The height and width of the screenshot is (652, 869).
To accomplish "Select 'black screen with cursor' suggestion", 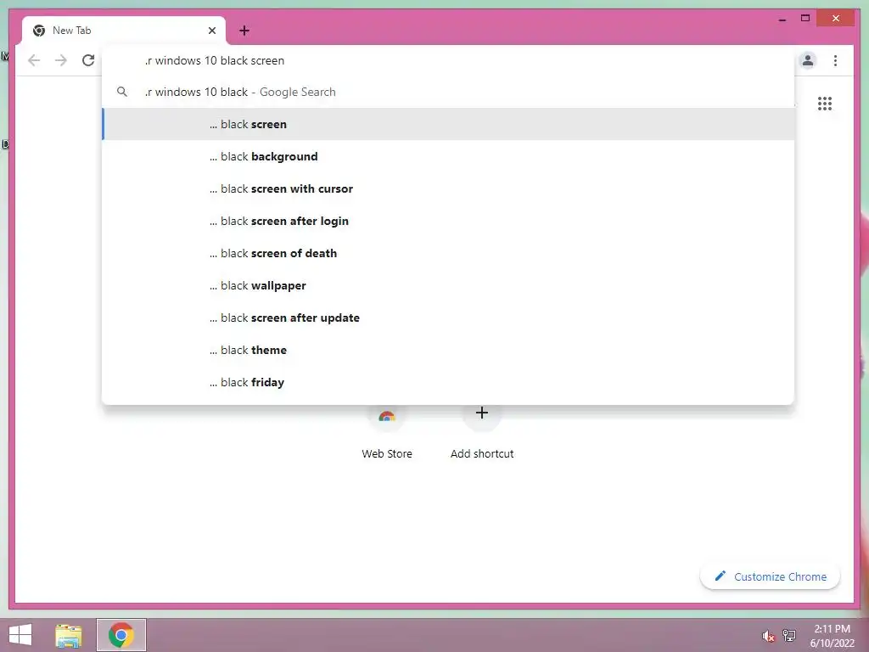I will [448, 188].
